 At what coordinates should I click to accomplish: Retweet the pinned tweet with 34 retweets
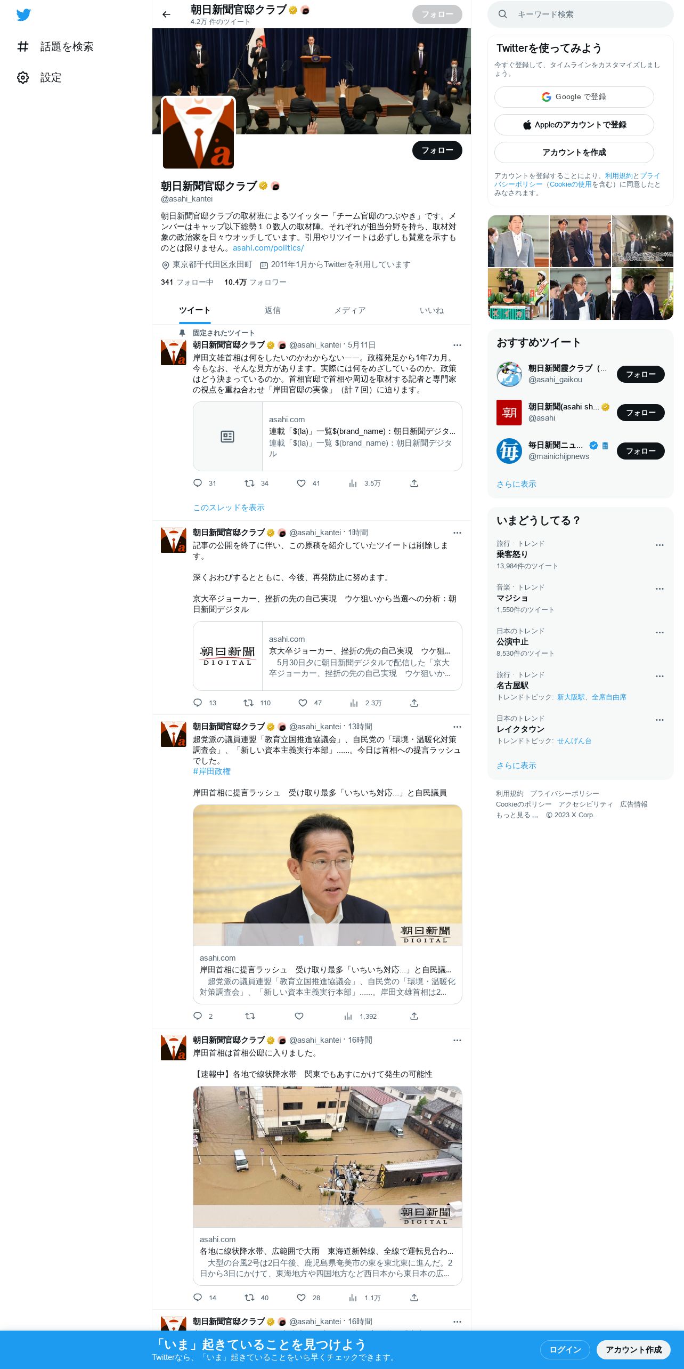coord(256,483)
